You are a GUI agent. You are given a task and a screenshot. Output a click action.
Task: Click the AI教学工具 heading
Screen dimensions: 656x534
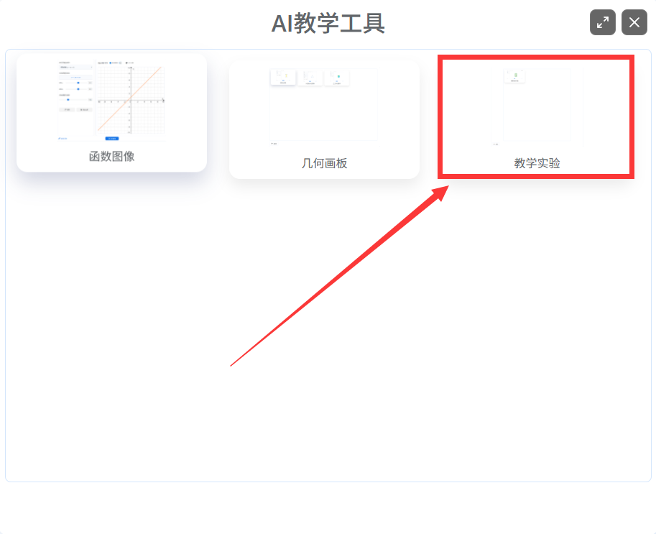[328, 24]
